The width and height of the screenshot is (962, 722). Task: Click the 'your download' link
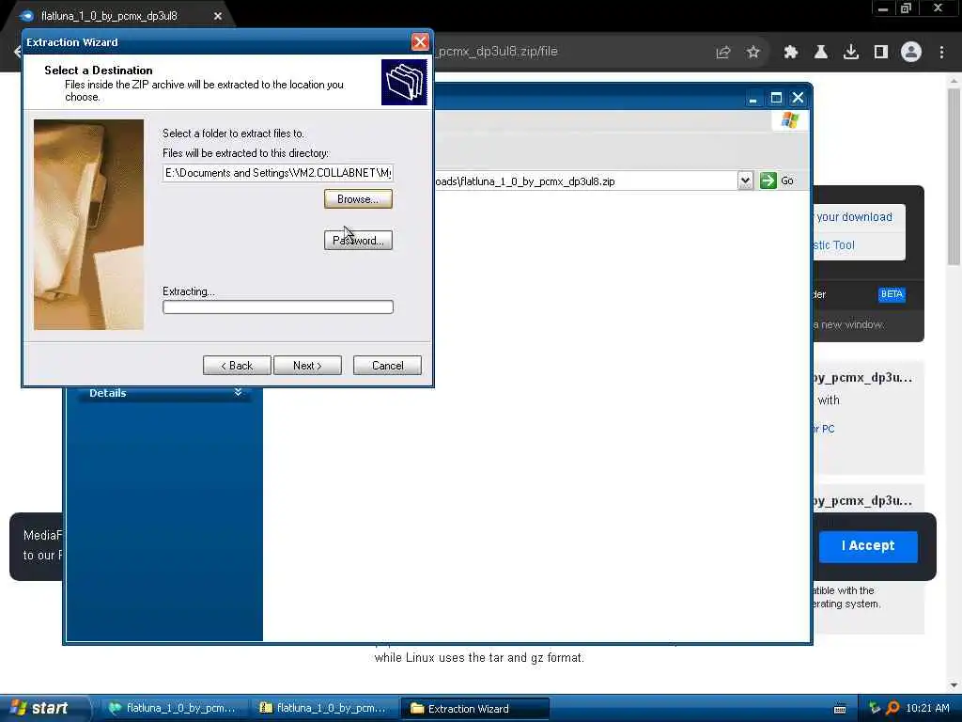pos(854,217)
